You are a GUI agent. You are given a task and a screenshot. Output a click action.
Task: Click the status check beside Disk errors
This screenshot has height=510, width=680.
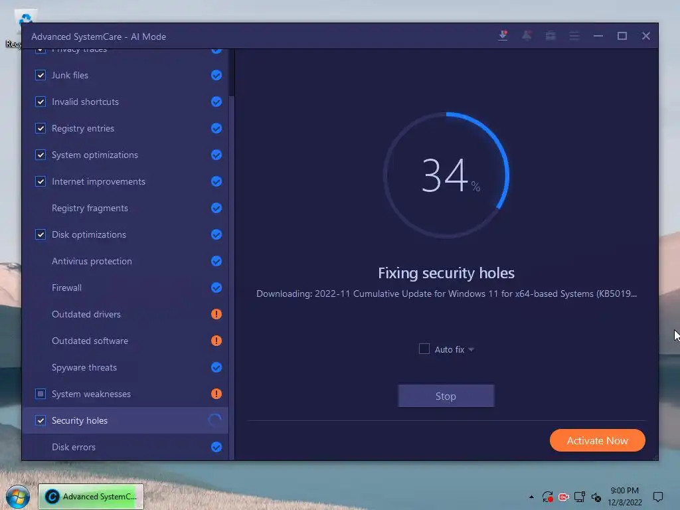point(216,447)
